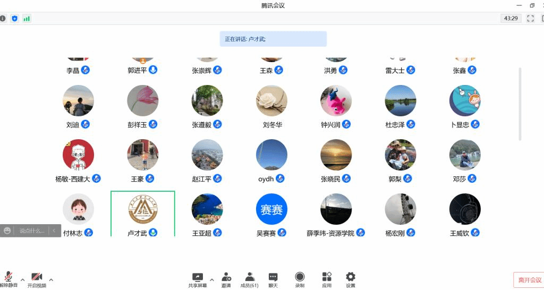Click the 离开会议 leave meeting button
The image size is (544, 290).
(529, 280)
